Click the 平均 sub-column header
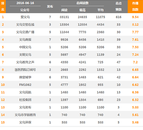Image resolution: width=143 pixels, height=130 pixels. (x=101, y=10)
